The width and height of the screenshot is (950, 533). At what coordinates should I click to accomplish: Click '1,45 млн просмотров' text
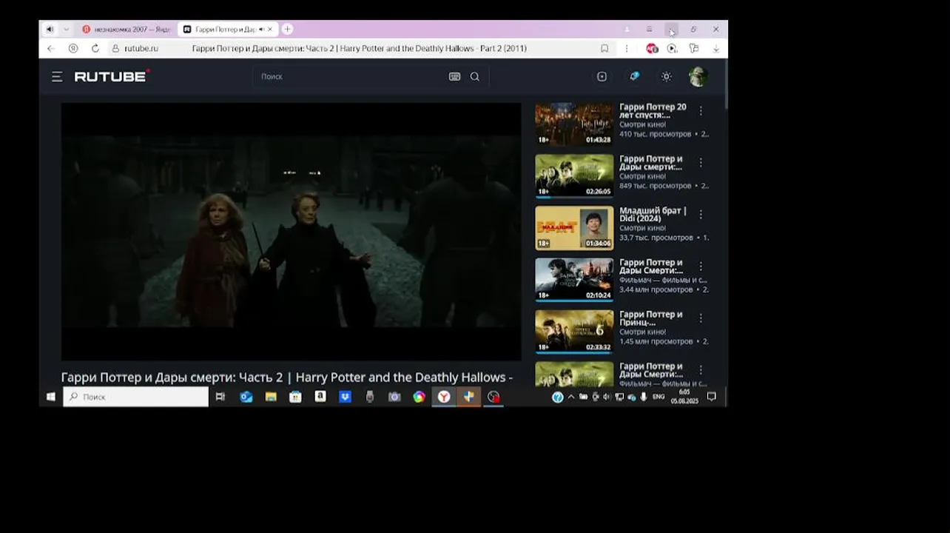tap(656, 341)
